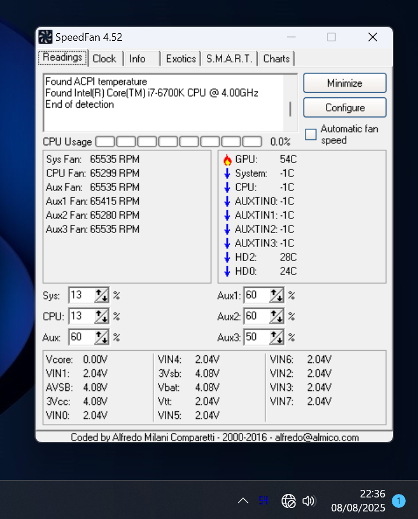Click the AUXTIN2 down arrow icon
Viewport: 418px width, 519px height.
coord(227,229)
